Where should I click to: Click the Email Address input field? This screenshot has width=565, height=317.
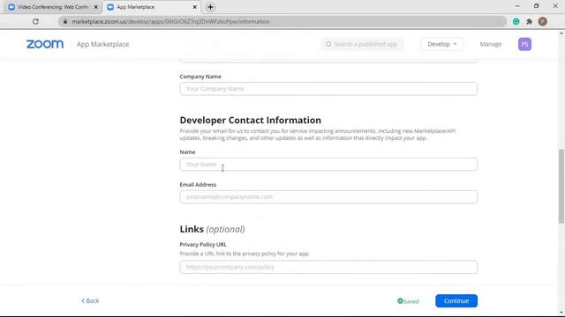coord(328,197)
